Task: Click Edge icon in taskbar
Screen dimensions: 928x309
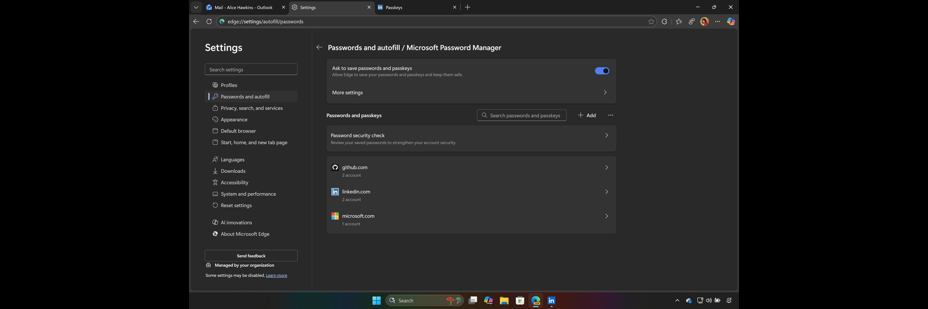Action: tap(536, 300)
